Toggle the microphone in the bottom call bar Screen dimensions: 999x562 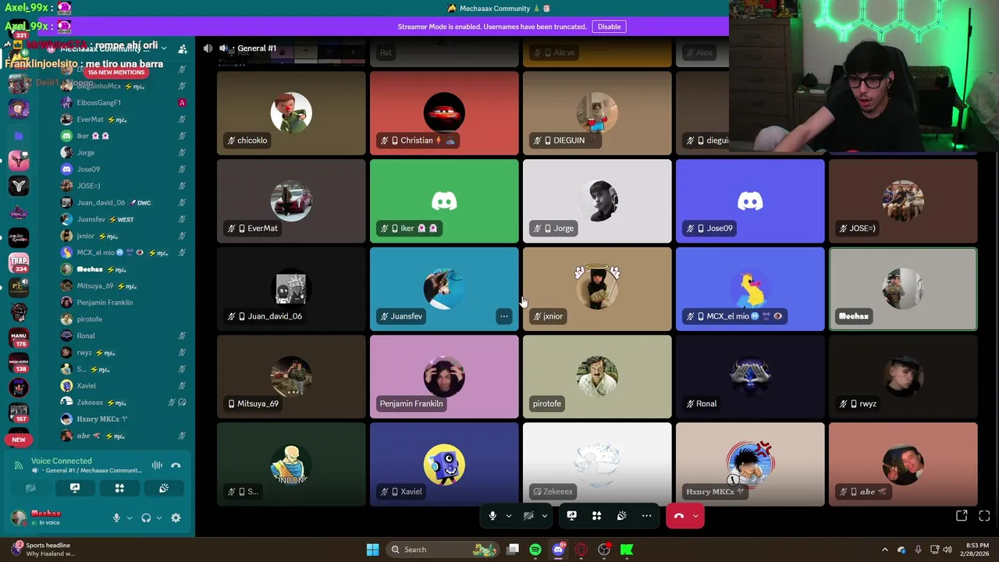pyautogui.click(x=492, y=515)
